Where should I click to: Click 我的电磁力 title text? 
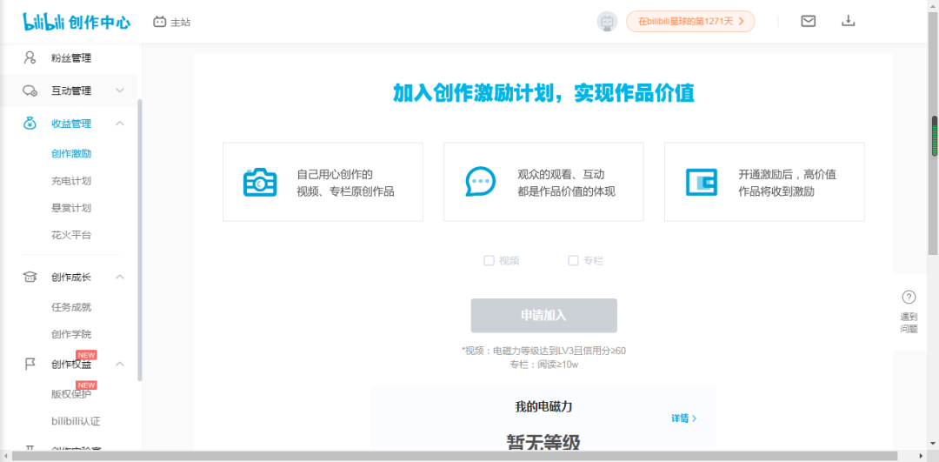(543, 407)
